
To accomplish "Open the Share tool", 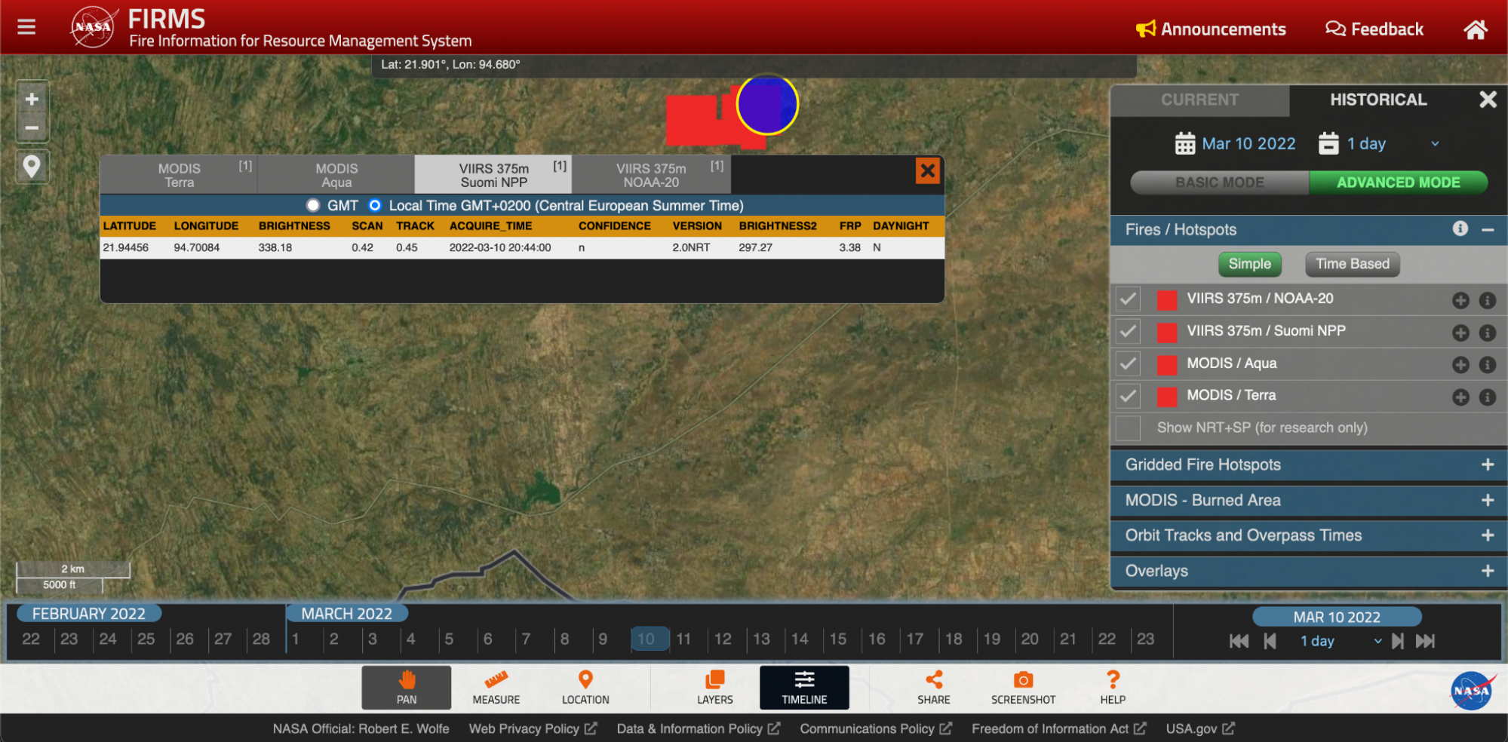I will pos(934,687).
